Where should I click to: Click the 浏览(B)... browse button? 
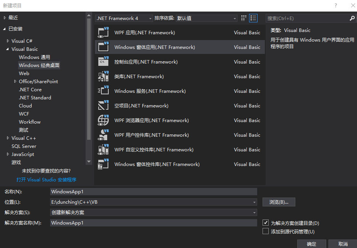coord(279,202)
